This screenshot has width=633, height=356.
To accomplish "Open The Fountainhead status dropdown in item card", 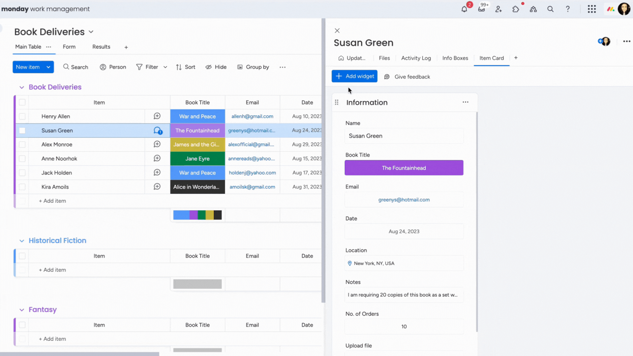I will tap(404, 168).
